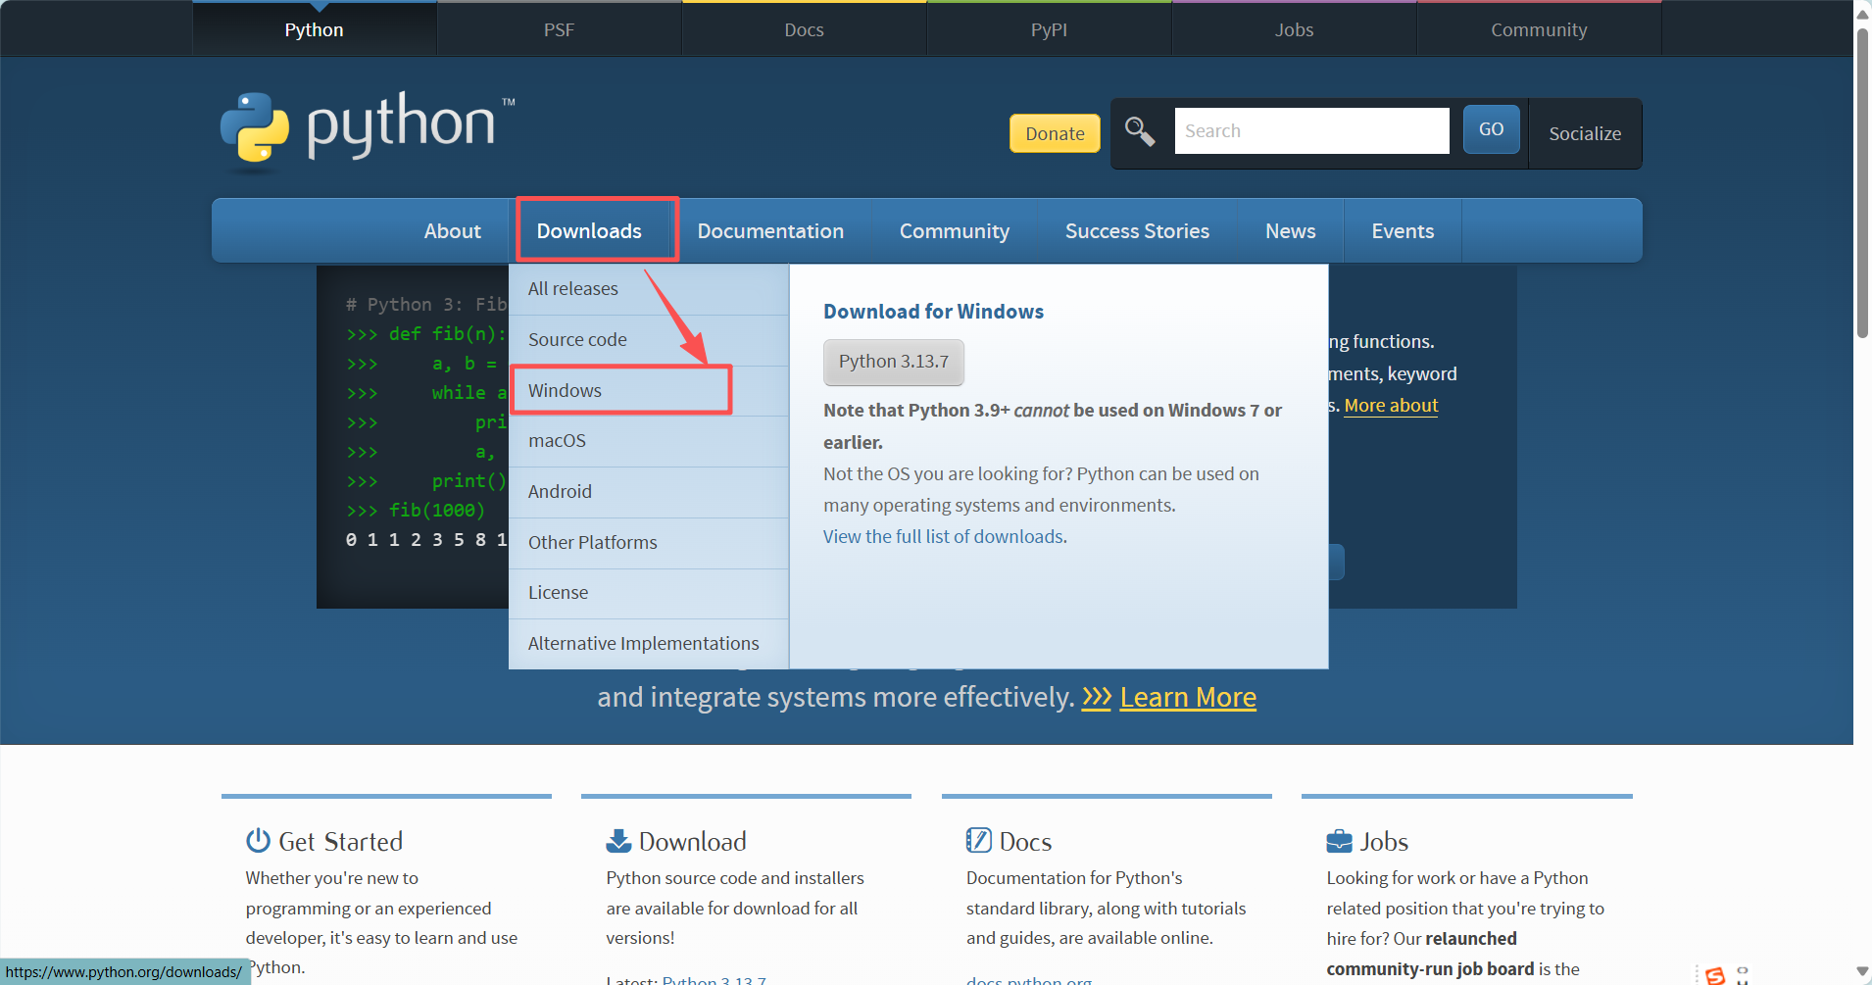This screenshot has height=985, width=1872.
Task: Select Alternative Implementations from Downloads menu
Action: [649, 644]
